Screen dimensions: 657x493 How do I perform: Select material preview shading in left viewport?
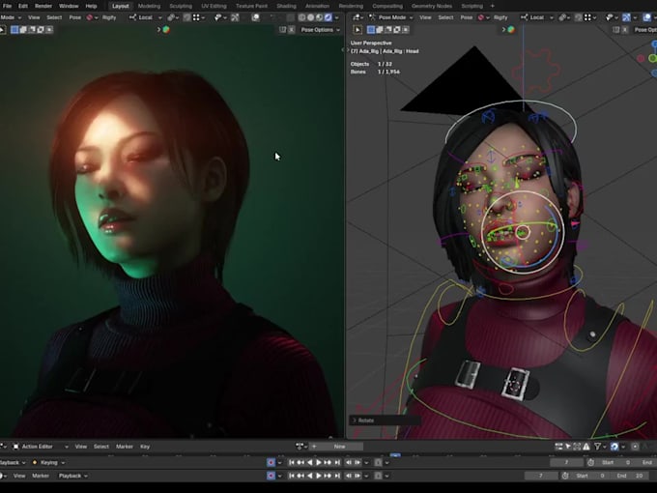coord(319,17)
